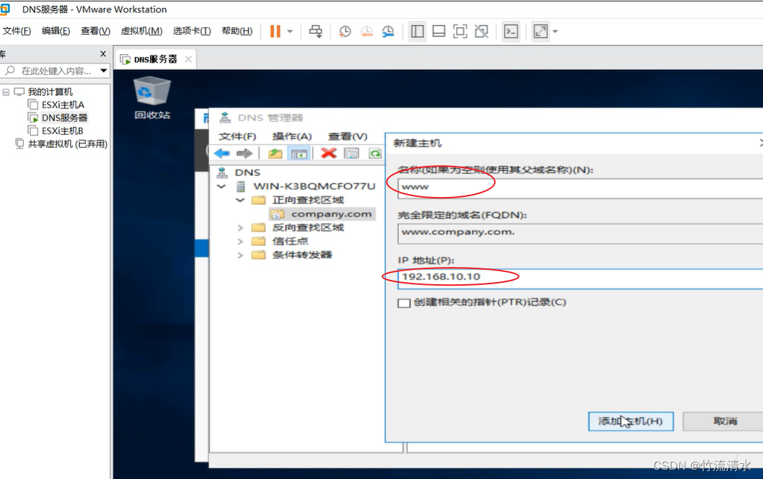Open the 文件(F) menu in VMware
The height and width of the screenshot is (479, 763).
coord(17,31)
